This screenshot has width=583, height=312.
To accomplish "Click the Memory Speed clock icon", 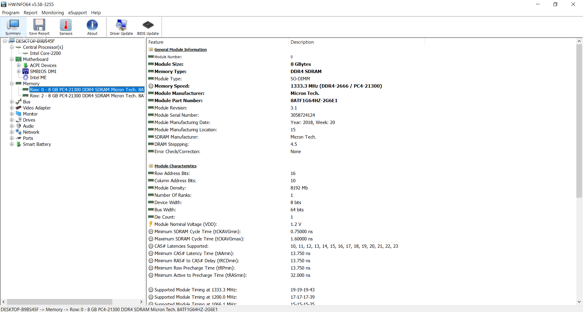I will 151,86.
